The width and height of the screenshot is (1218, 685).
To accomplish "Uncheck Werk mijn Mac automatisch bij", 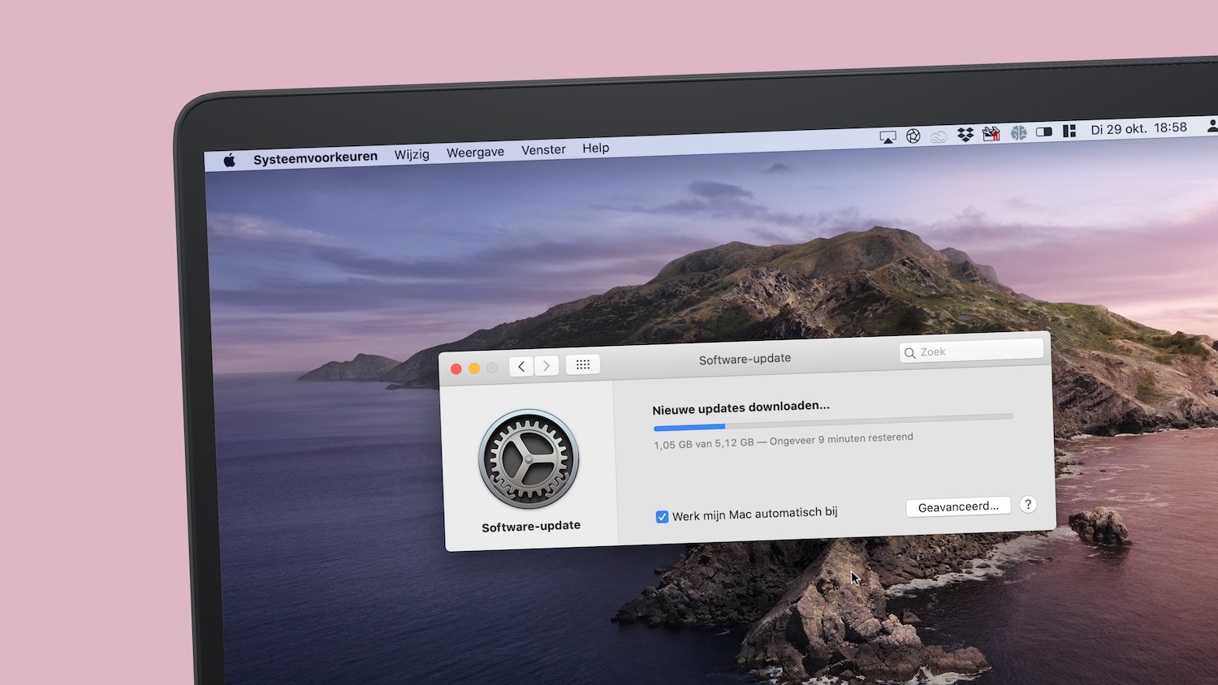I will (662, 516).
